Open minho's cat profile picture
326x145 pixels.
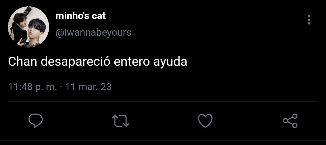point(29,27)
